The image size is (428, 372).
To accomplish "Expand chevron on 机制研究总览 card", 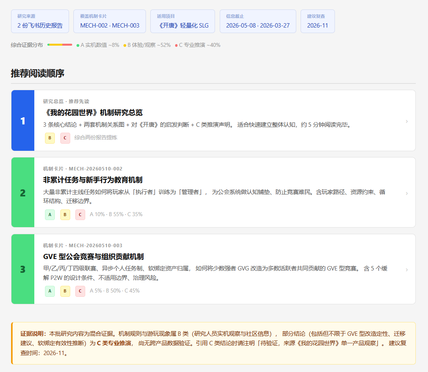I will point(407,121).
